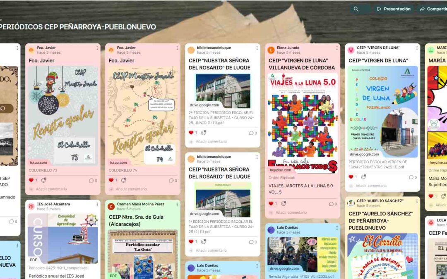This screenshot has height=279, width=447.
Task: Click Carmen María Molina Pérez avatar
Action: (x=111, y=206)
